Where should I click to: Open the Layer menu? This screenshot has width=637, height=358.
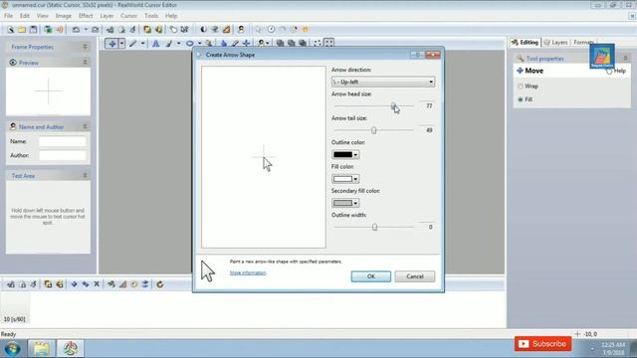(x=106, y=16)
